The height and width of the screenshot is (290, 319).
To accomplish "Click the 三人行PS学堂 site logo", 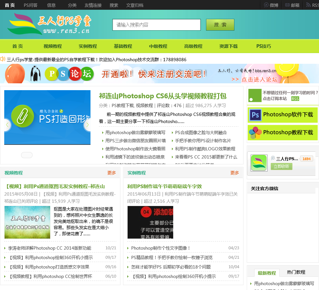I will [49, 24].
